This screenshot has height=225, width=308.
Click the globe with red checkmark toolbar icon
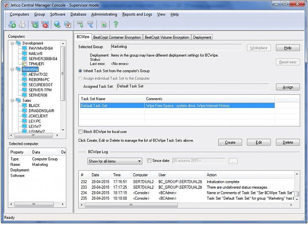68,25
